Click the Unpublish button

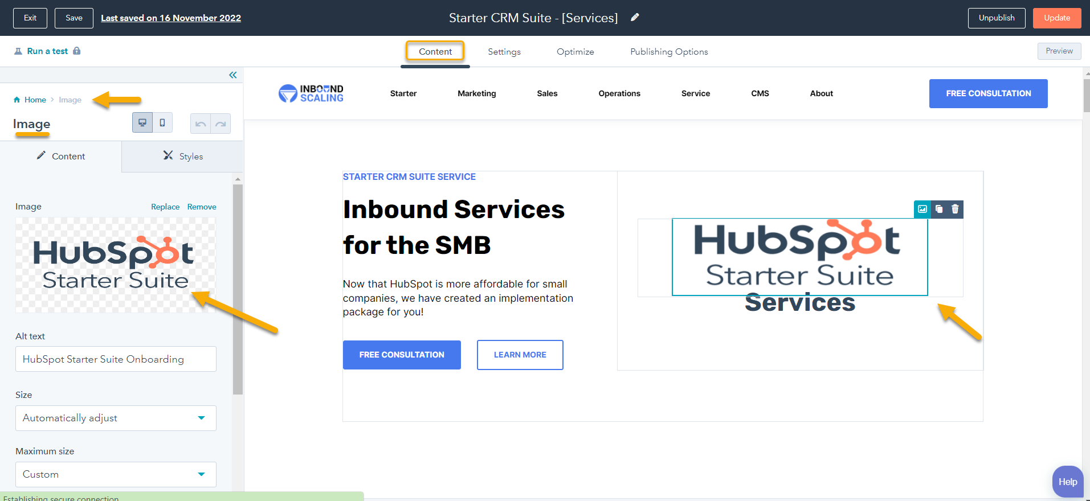pyautogui.click(x=997, y=18)
